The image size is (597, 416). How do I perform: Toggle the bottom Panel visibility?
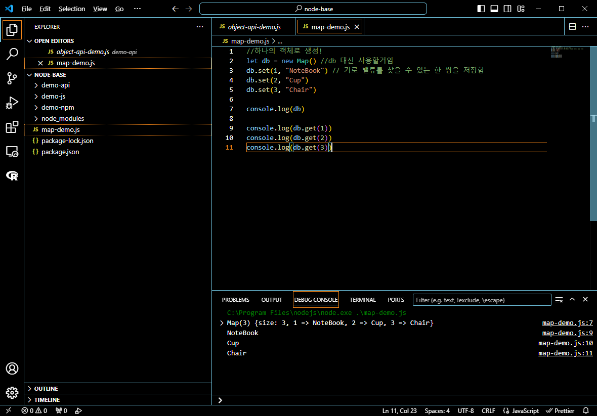pos(494,9)
